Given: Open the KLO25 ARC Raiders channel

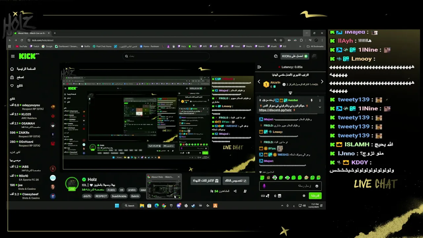Looking at the screenshot, I should (32, 116).
